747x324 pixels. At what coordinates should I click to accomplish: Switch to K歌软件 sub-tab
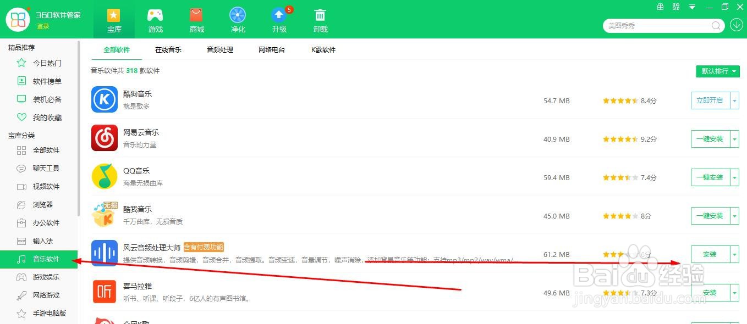pyautogui.click(x=323, y=50)
